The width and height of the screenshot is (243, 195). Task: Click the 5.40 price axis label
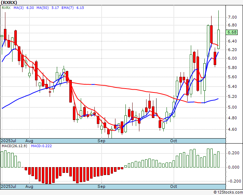(x=232, y=86)
